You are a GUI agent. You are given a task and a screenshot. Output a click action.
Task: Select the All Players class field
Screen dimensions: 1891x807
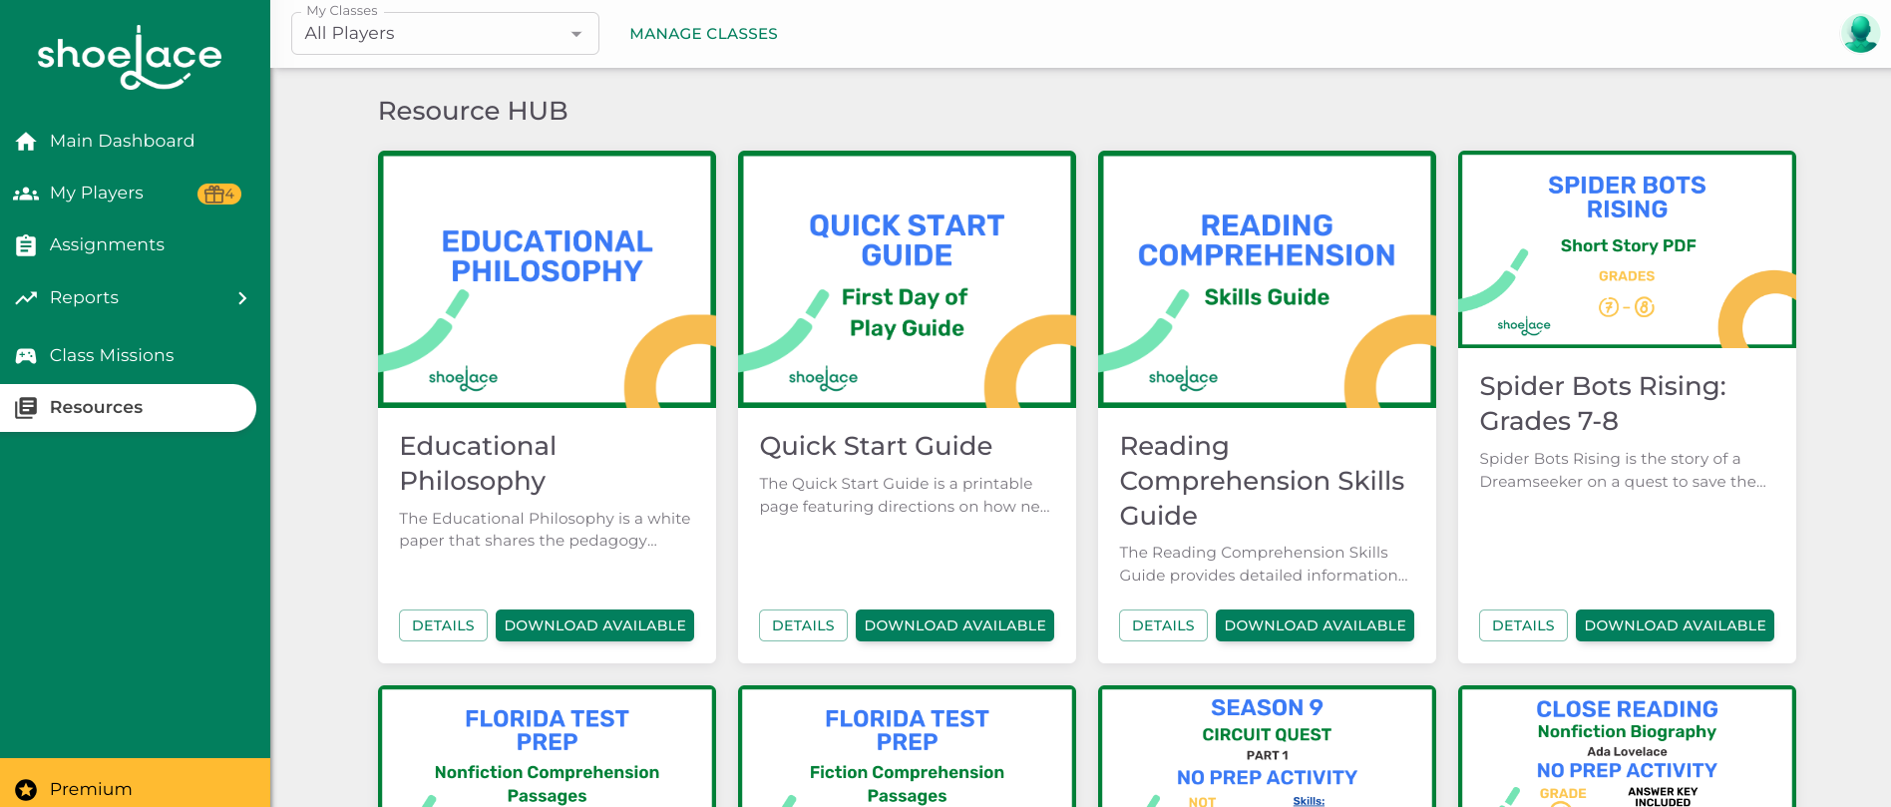tap(445, 33)
